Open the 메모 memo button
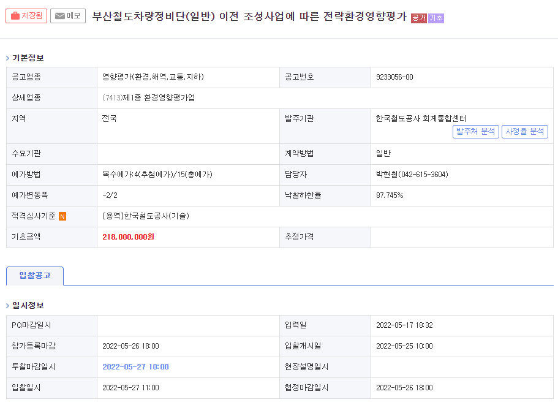This screenshot has height=405, width=558. click(68, 16)
